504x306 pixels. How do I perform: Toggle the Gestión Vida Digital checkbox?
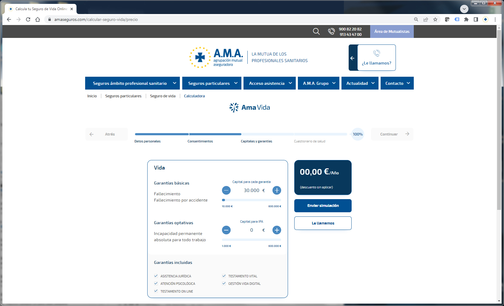224,283
